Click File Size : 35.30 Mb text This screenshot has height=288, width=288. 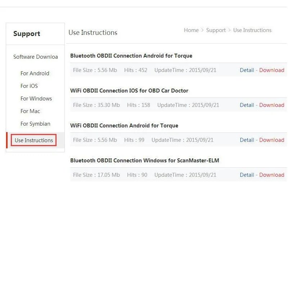point(96,105)
